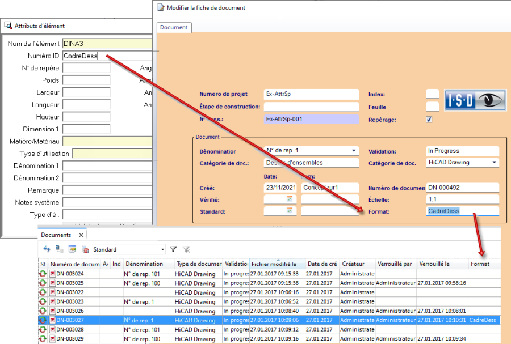511x344 pixels.
Task: Open the calendar picker in the Standard row
Action: coord(289,211)
